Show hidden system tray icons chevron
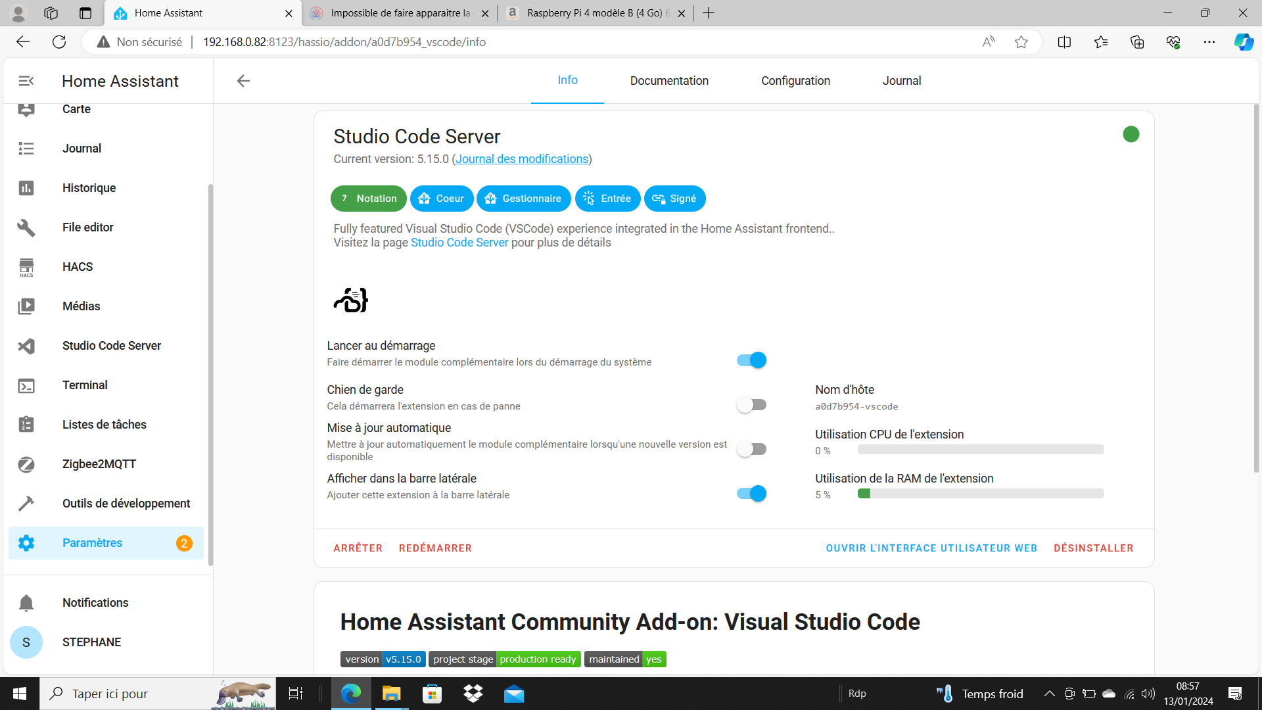 coord(1050,694)
